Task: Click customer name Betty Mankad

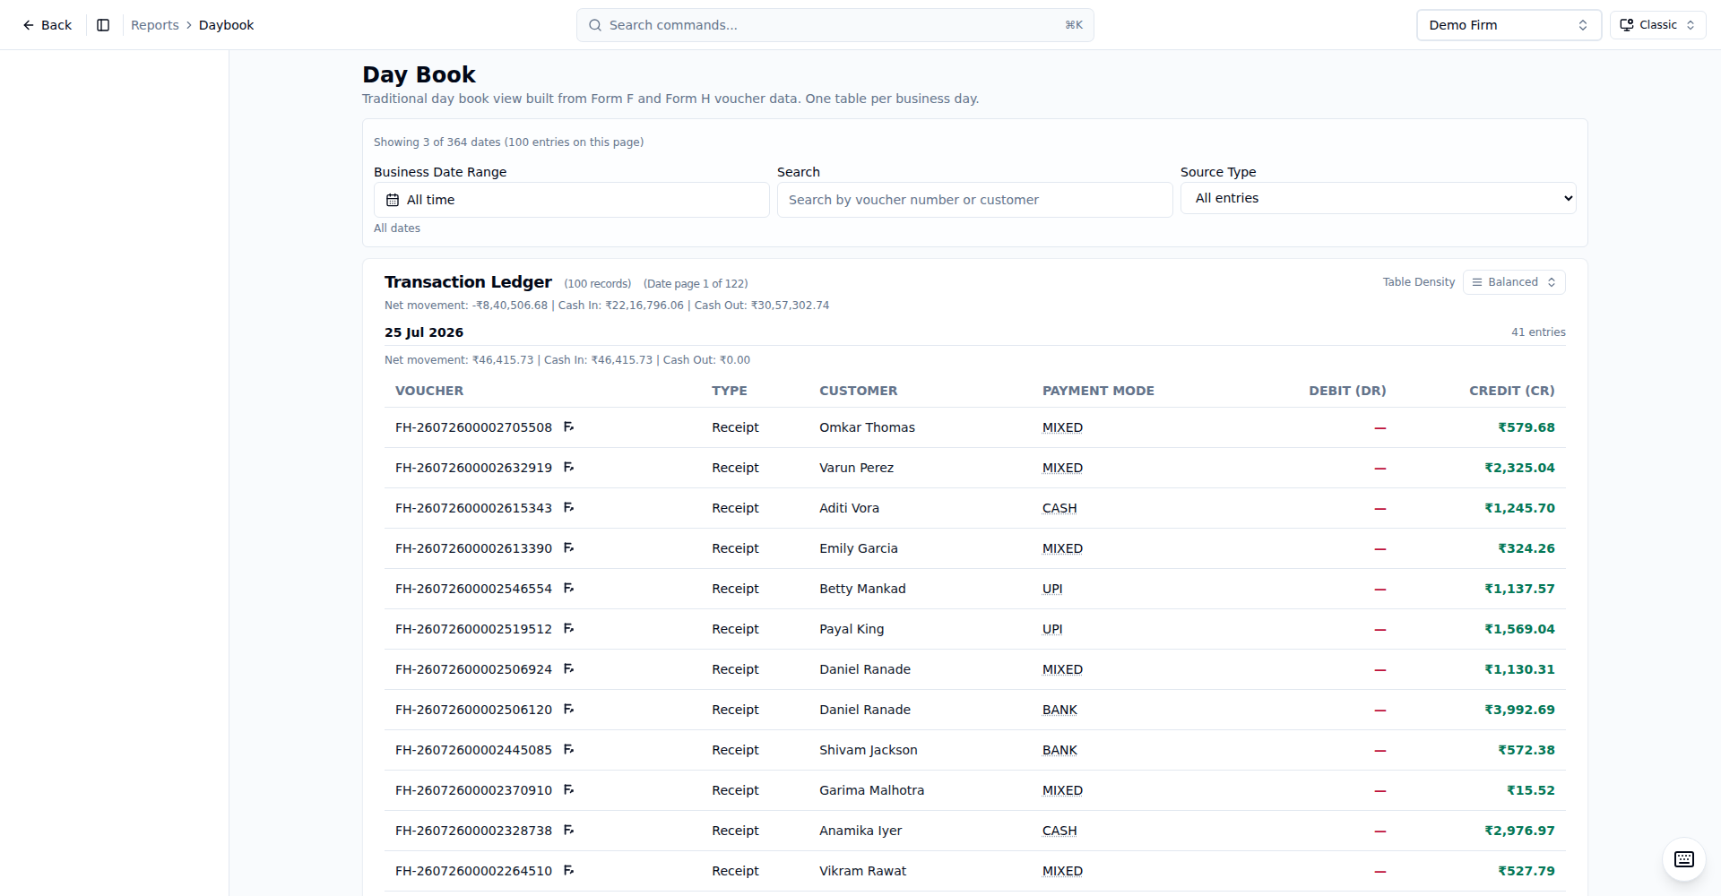Action: pos(862,589)
